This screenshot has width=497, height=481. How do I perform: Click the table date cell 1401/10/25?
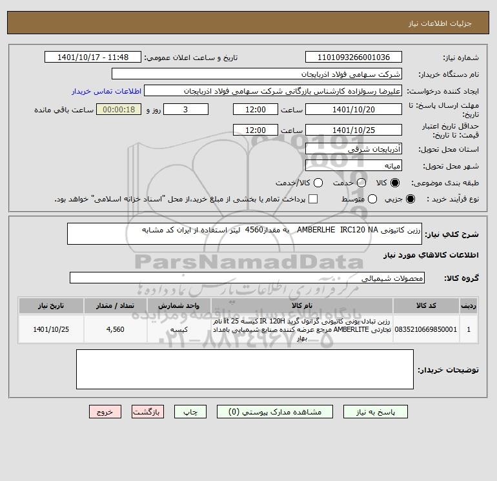(51, 329)
